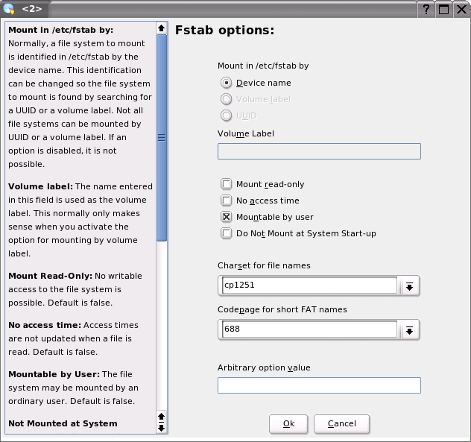
Task: Click the down arrow at bottom of help scrollbar
Action: pyautogui.click(x=162, y=427)
